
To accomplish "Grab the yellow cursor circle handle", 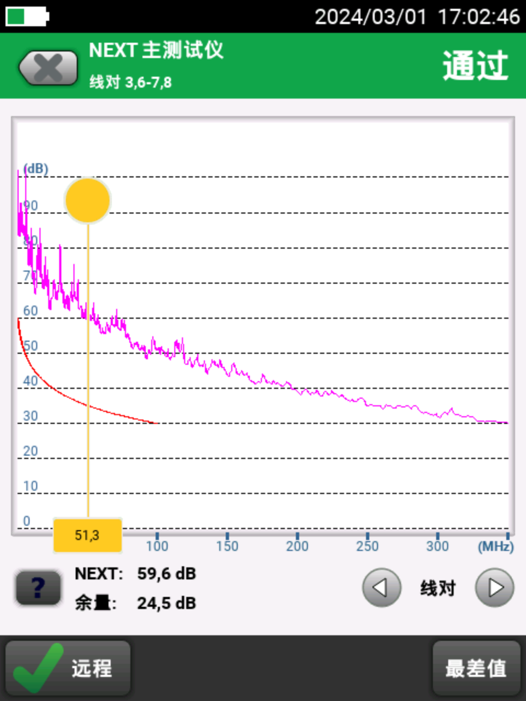I will (88, 200).
